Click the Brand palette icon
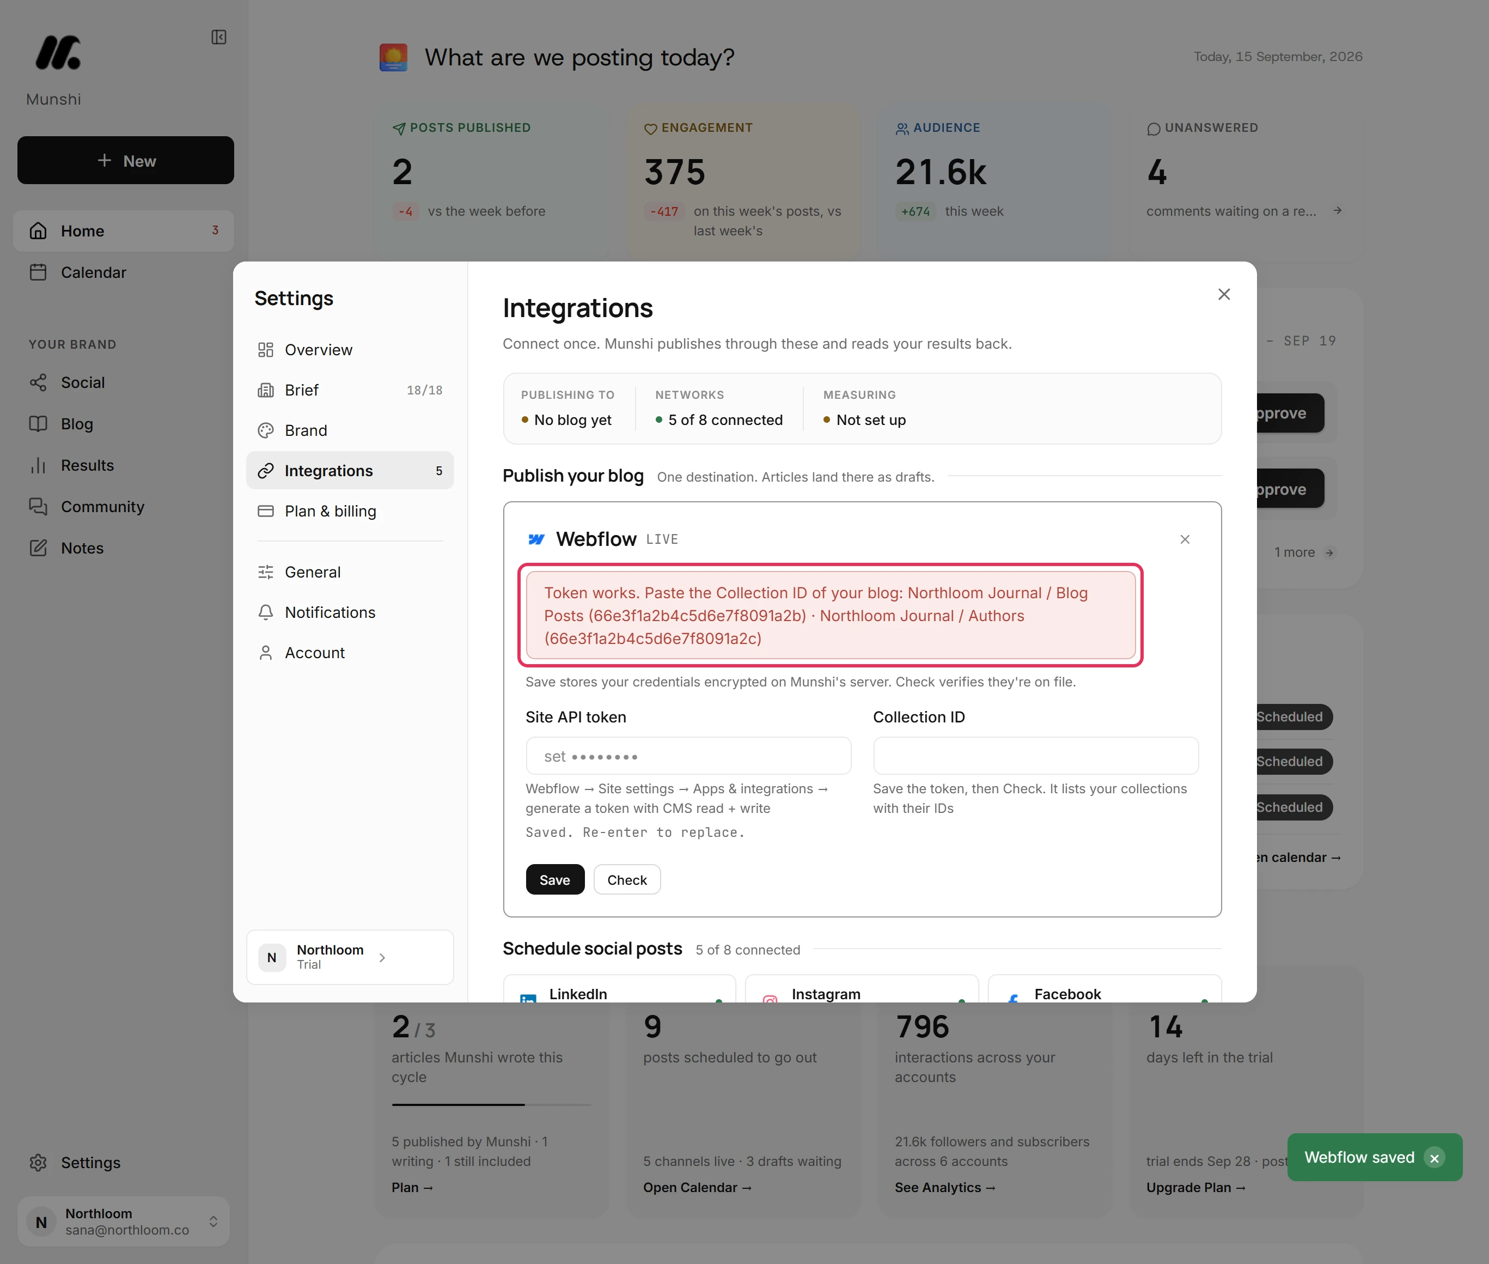Image resolution: width=1489 pixels, height=1264 pixels. click(266, 430)
